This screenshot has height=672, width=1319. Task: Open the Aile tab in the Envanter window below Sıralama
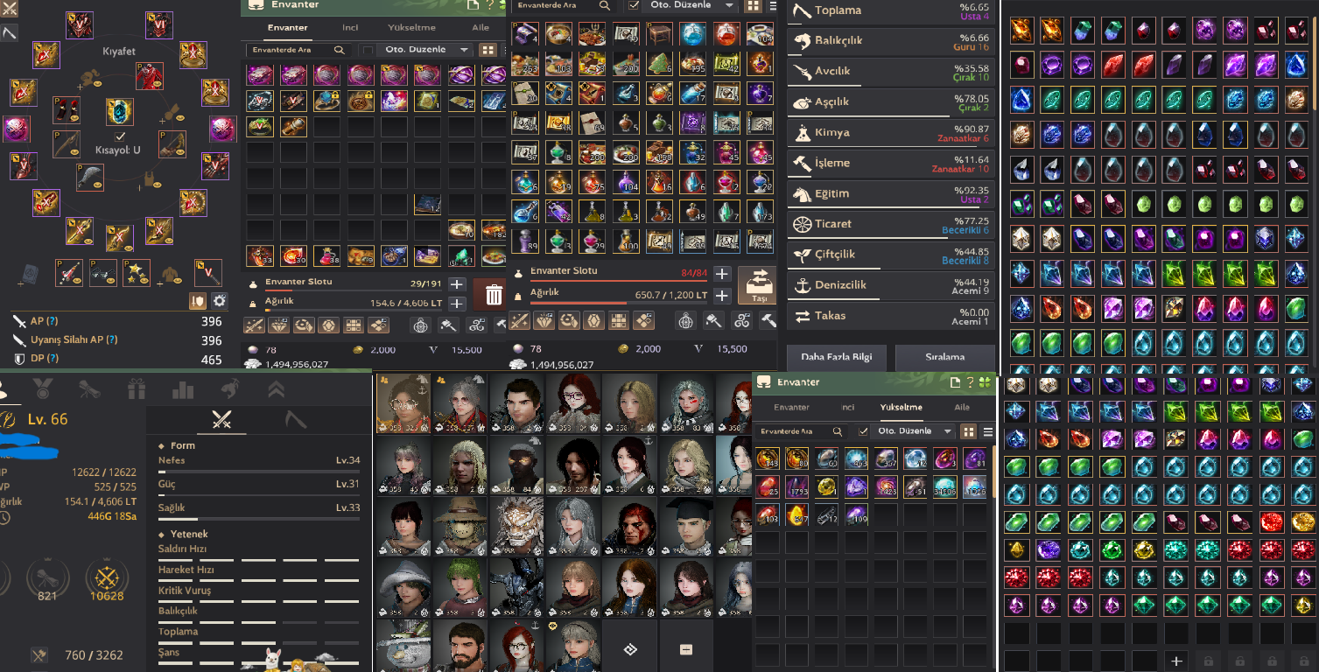(962, 407)
